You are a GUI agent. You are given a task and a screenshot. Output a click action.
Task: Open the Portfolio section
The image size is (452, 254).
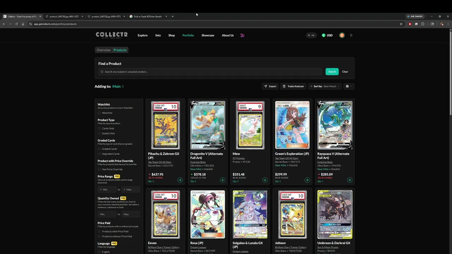click(188, 35)
